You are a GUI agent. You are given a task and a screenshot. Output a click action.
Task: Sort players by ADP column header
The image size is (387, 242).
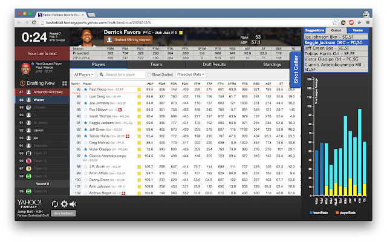tap(150, 83)
